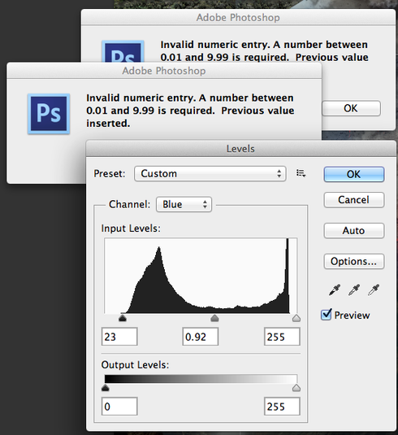Open the Options... button

pyautogui.click(x=354, y=261)
